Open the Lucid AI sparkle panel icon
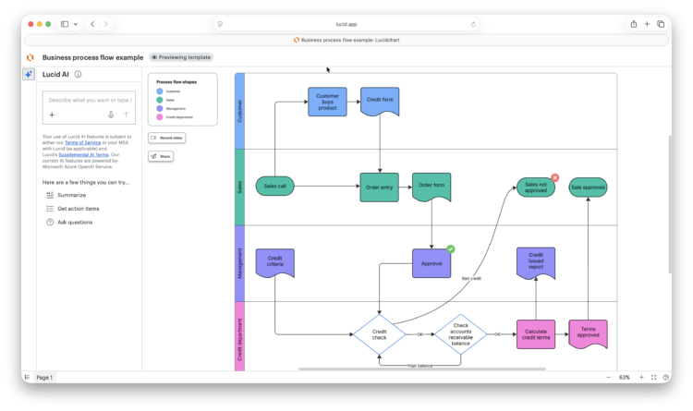The image size is (693, 411). [29, 74]
